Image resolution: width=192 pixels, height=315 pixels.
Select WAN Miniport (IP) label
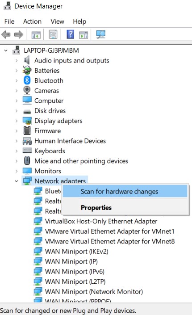tap(71, 261)
